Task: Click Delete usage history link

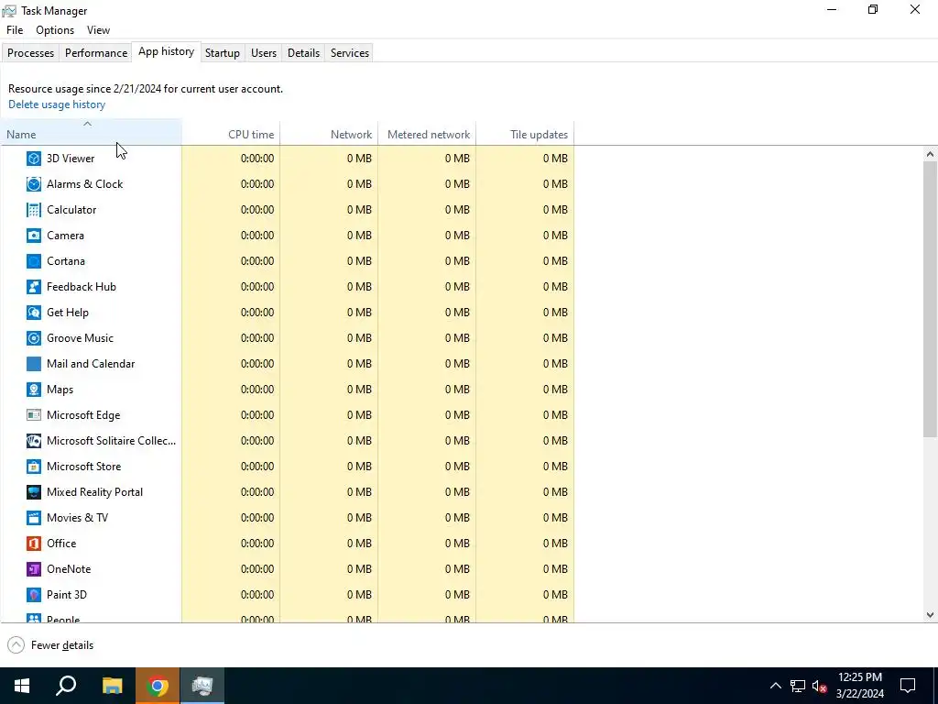Action: pyautogui.click(x=57, y=104)
